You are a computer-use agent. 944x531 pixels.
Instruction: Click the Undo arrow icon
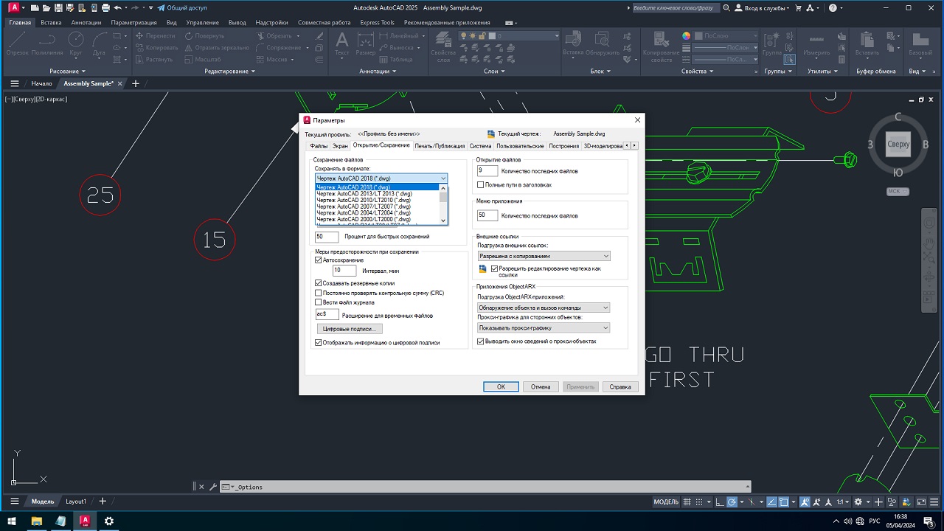click(118, 8)
